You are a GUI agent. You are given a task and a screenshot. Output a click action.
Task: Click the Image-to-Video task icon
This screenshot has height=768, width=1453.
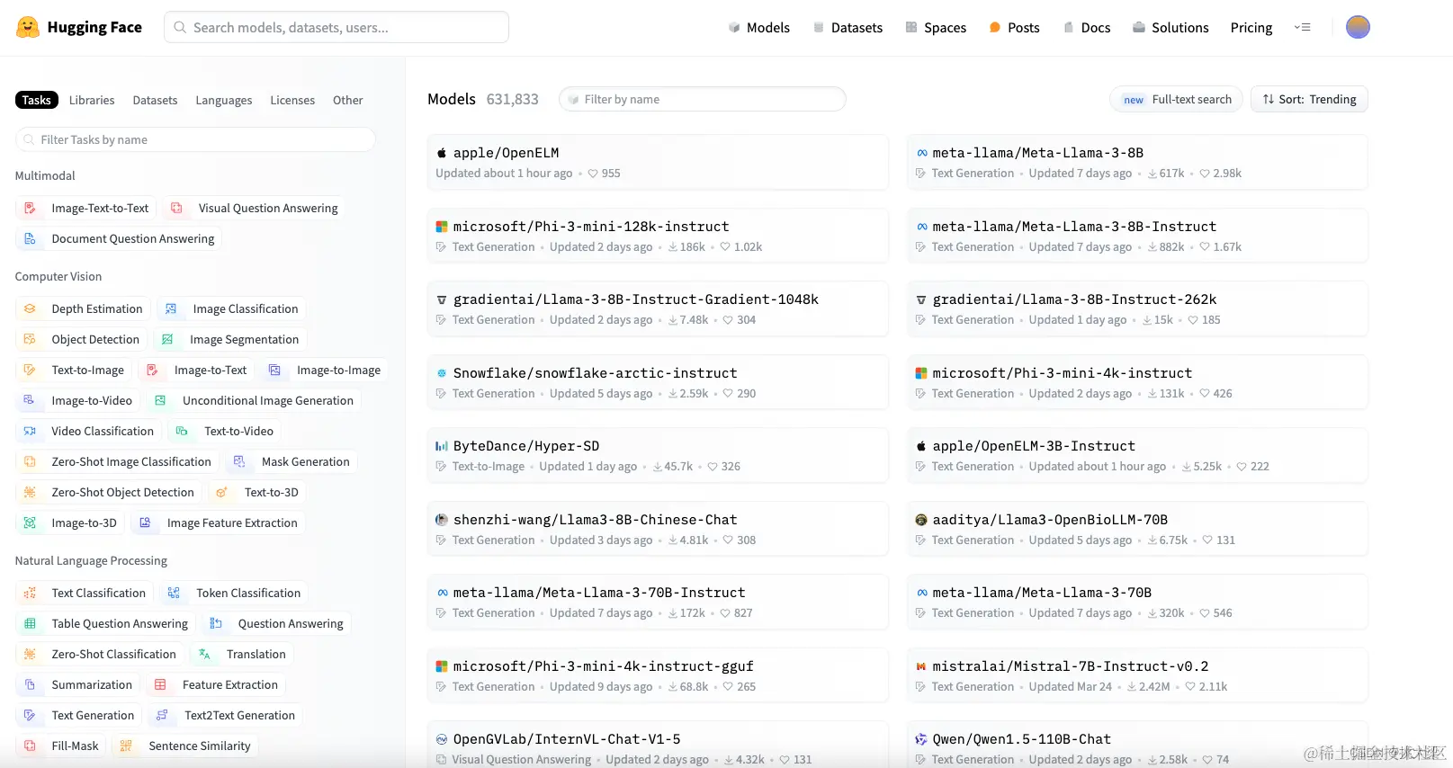(30, 400)
